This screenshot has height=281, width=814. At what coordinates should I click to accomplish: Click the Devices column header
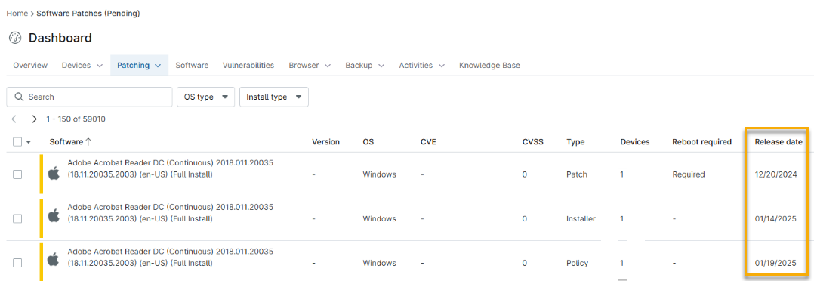(635, 142)
